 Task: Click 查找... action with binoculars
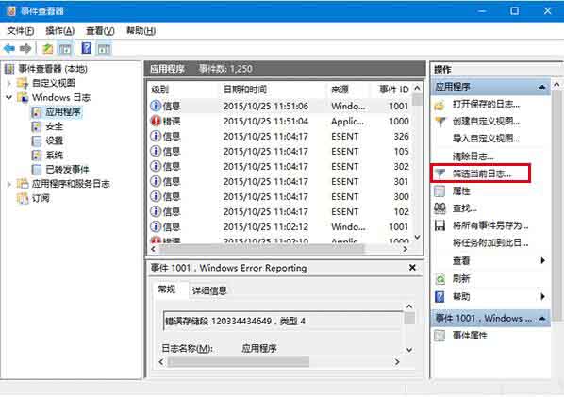pyautogui.click(x=464, y=208)
